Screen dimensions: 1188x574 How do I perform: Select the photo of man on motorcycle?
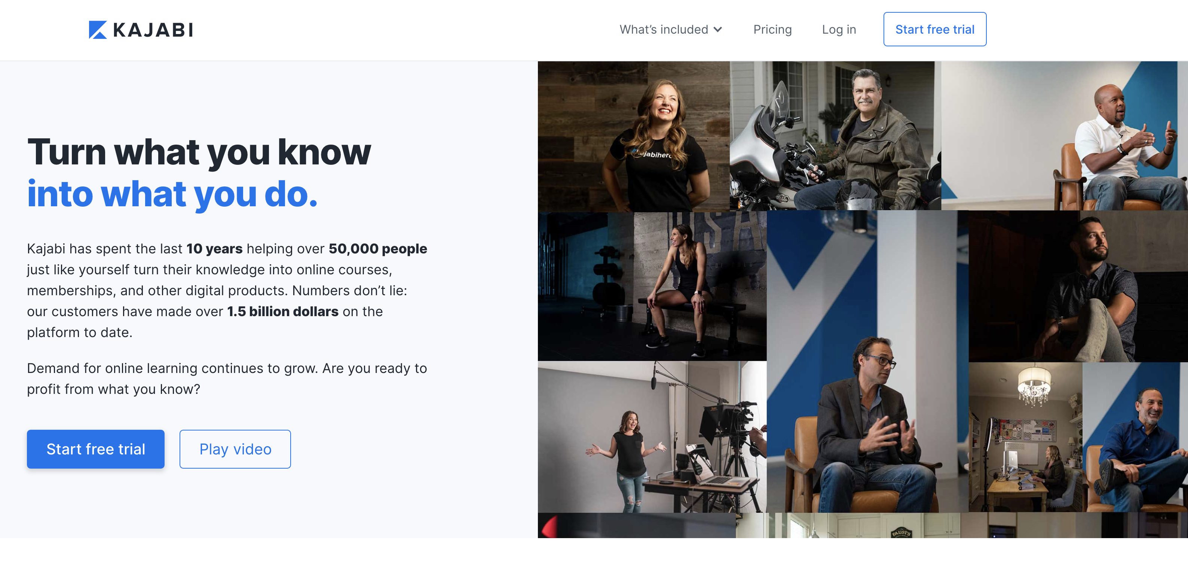click(835, 136)
